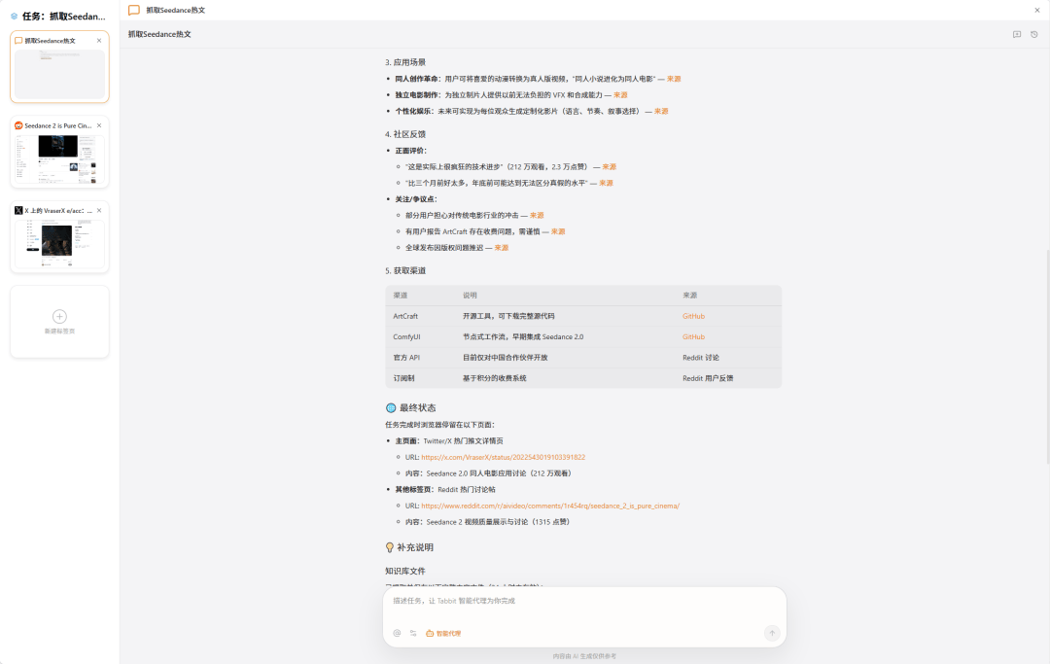This screenshot has width=1050, height=664.
Task: Click 基于积分的收费系统 description cell
Action: (494, 378)
